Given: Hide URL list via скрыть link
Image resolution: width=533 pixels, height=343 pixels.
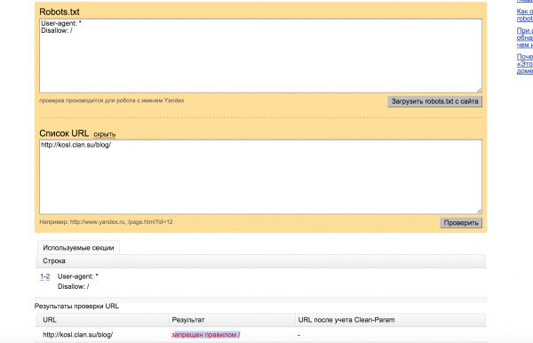Looking at the screenshot, I should (104, 134).
